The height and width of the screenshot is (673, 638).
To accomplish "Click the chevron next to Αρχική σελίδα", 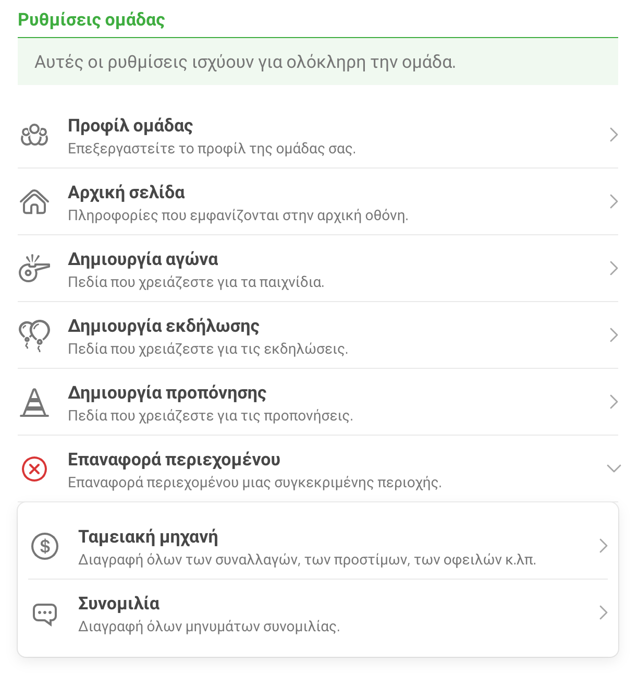I will 614,201.
